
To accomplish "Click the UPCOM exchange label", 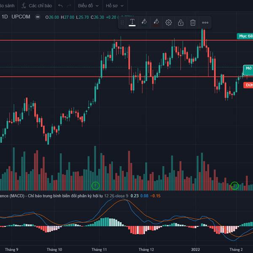I will pyautogui.click(x=21, y=17).
